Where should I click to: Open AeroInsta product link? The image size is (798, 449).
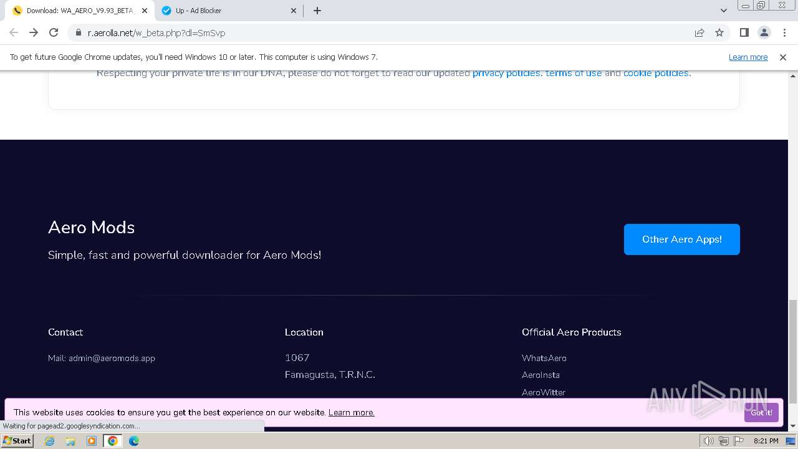[x=541, y=375]
